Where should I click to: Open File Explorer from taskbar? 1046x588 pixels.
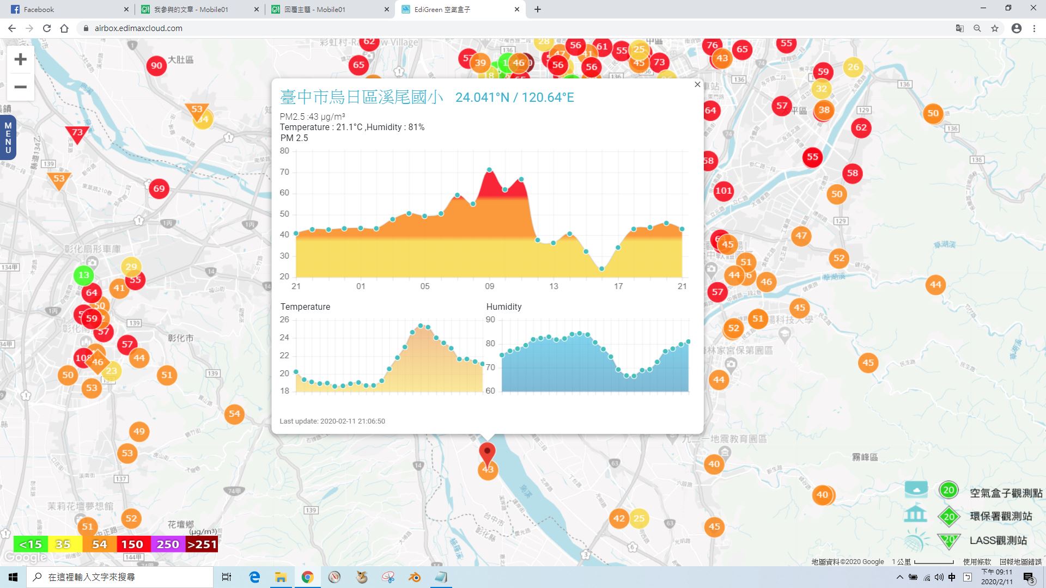pos(281,577)
